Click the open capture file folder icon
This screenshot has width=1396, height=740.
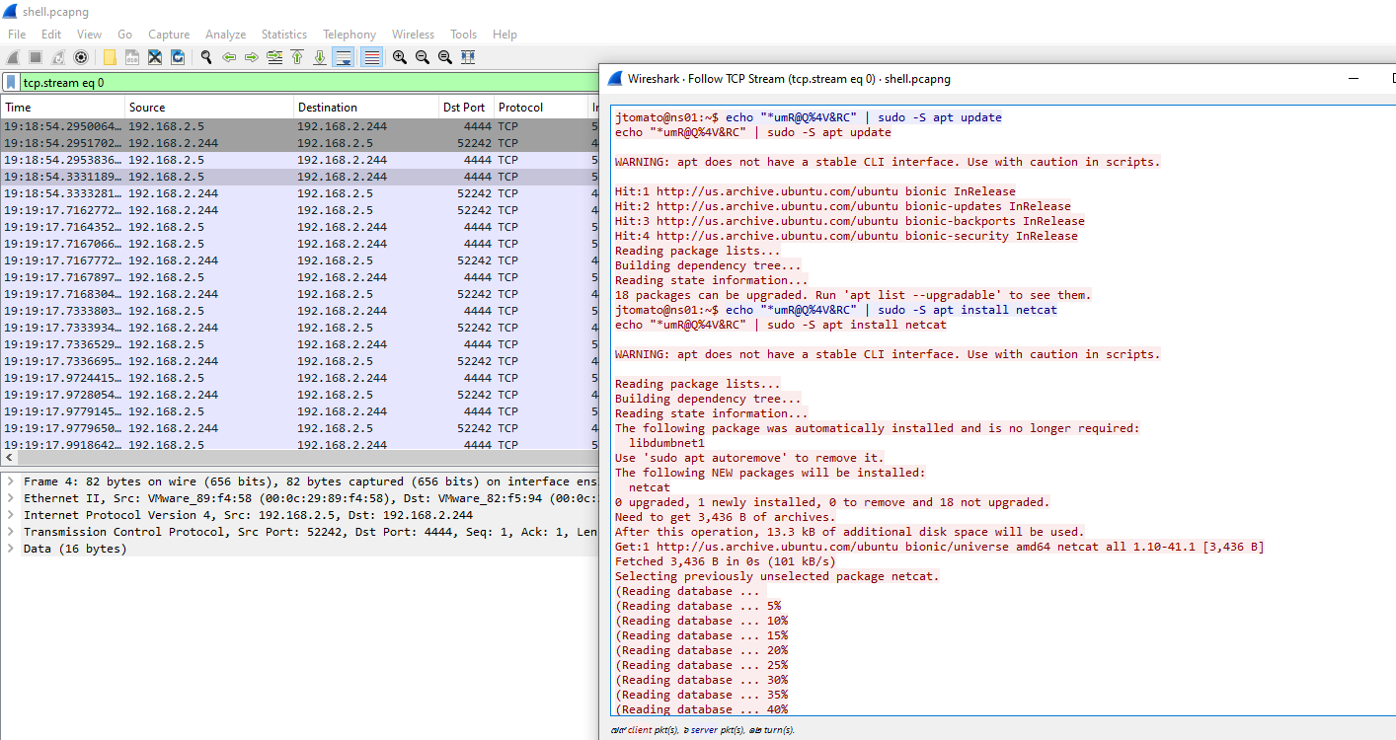[110, 57]
